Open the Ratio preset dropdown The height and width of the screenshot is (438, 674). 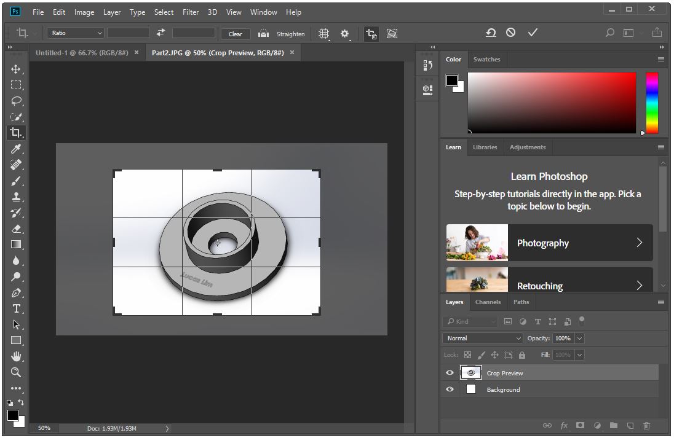[x=75, y=33]
